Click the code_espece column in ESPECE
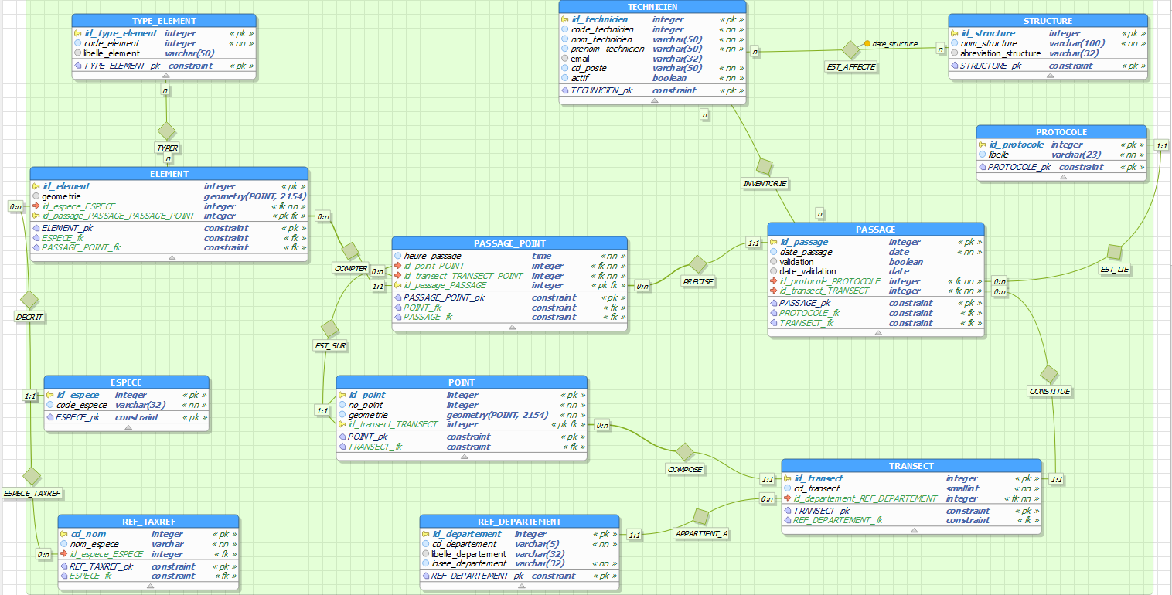The width and height of the screenshot is (1172, 595). point(127,405)
